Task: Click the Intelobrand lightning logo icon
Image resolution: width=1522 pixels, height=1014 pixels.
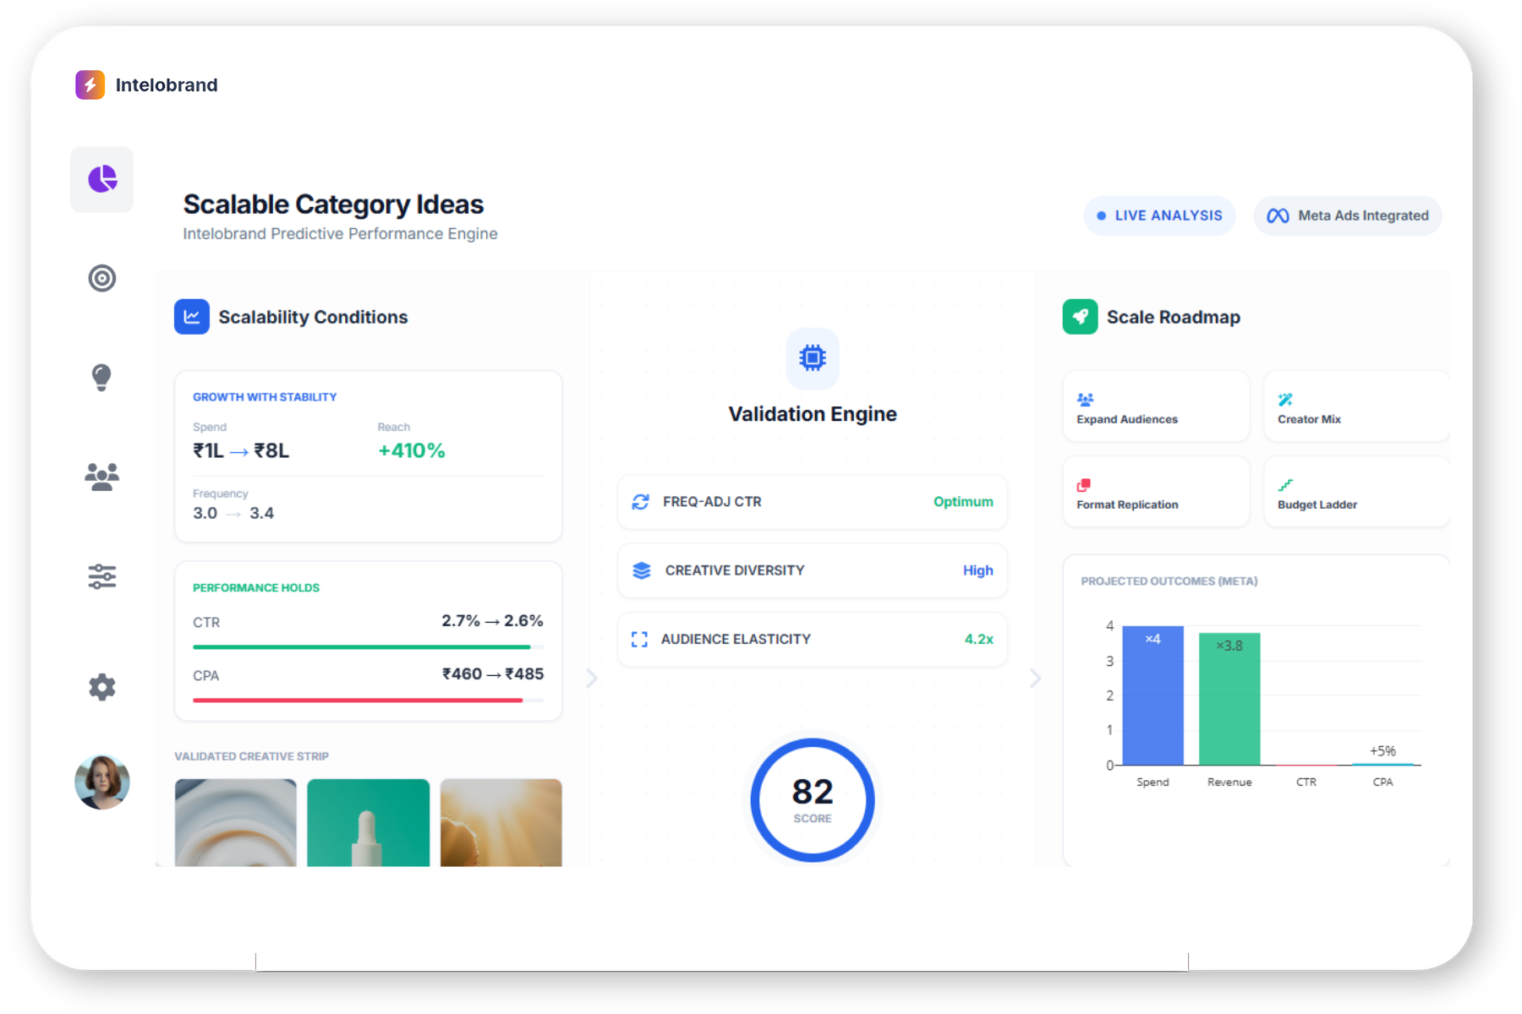Action: click(90, 84)
